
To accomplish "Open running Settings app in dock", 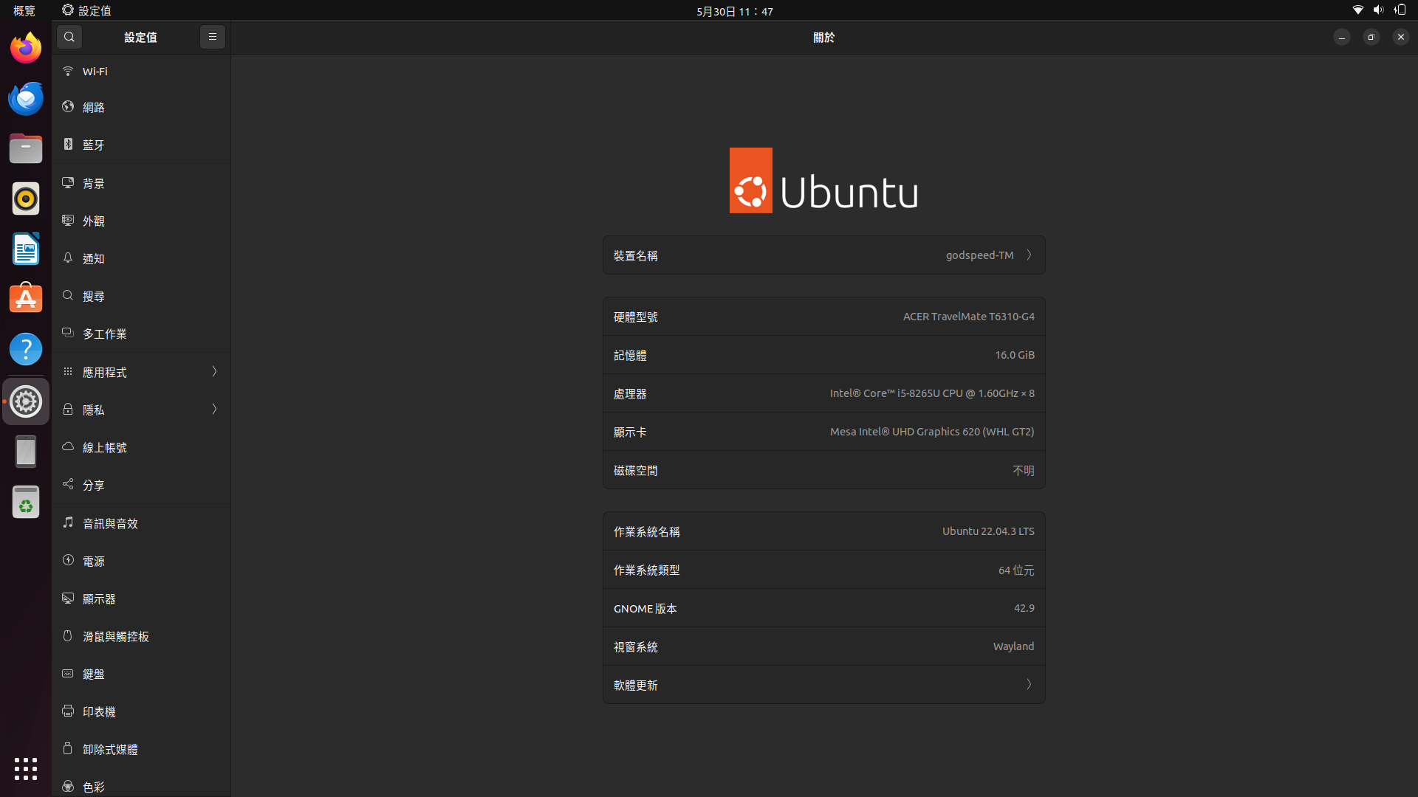I will coord(26,401).
